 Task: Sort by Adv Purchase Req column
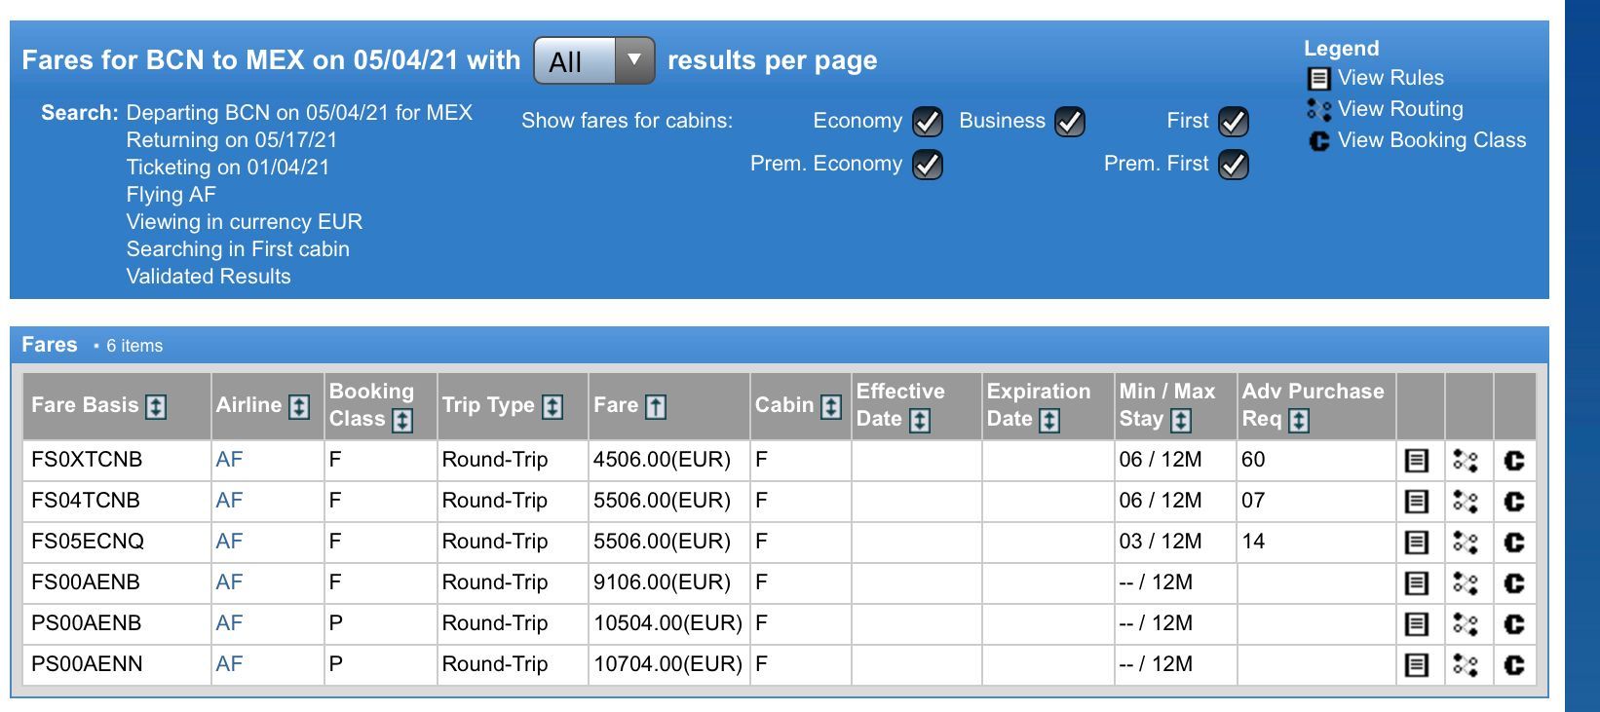click(1298, 421)
